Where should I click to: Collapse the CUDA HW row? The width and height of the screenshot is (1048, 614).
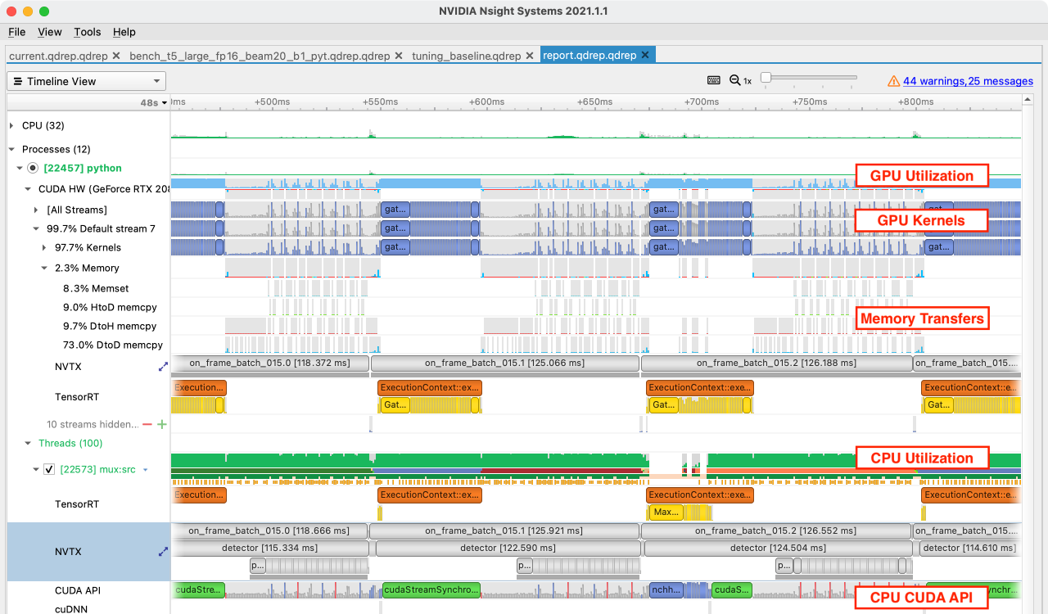click(28, 188)
